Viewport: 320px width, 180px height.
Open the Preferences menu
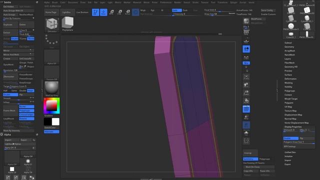coord(165,2)
